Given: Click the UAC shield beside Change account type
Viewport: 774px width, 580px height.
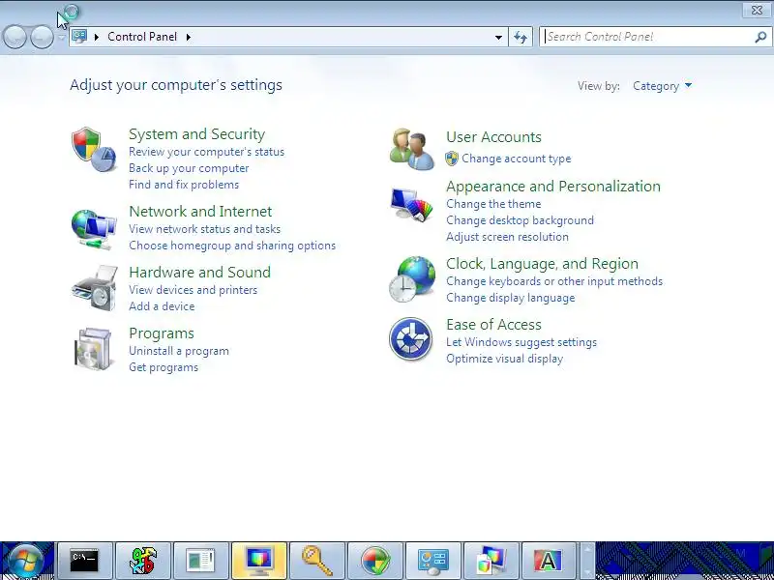Looking at the screenshot, I should 452,159.
